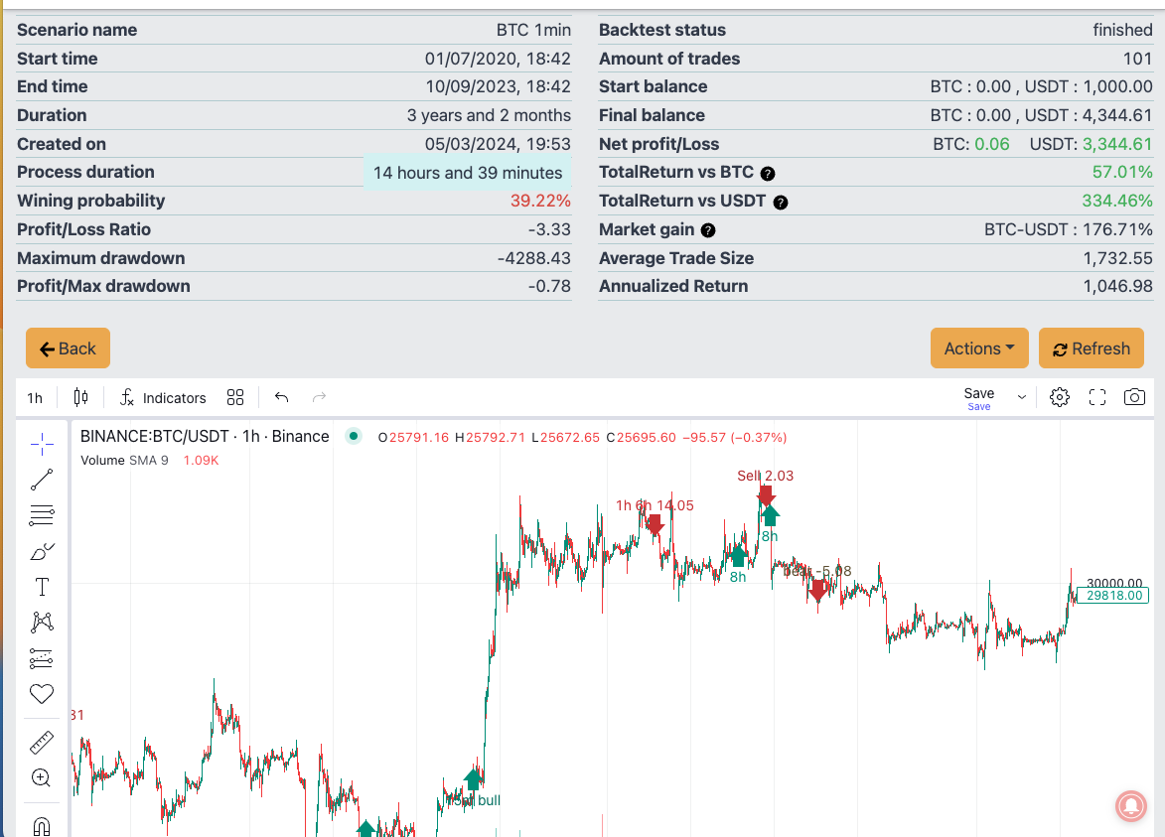Toggle the candlestick chart style selector
This screenshot has width=1165, height=837.
(x=80, y=396)
